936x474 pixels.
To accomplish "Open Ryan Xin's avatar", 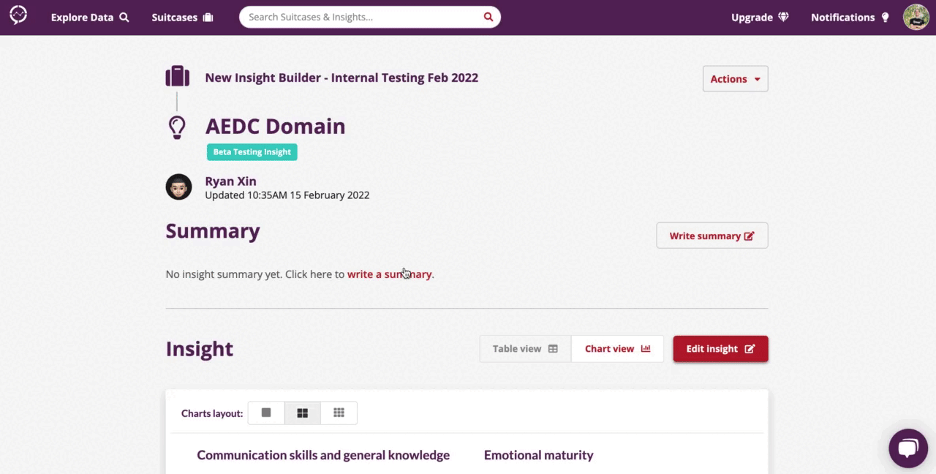I will tap(178, 187).
